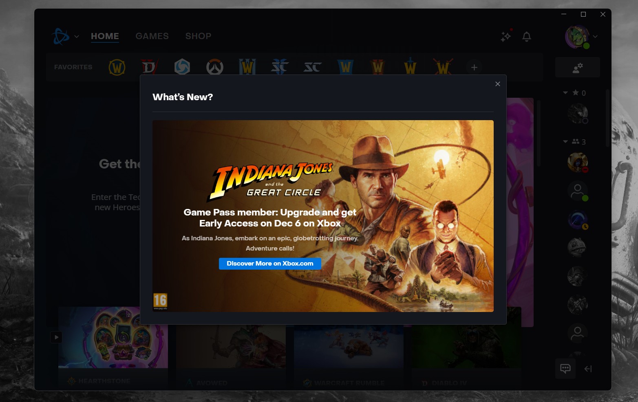Screen dimensions: 638x402
Task: Open World of Warcraft favorite icon
Action: tap(117, 67)
